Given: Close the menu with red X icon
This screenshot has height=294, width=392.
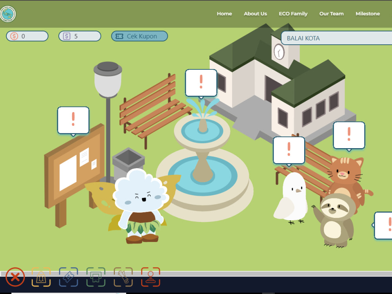Looking at the screenshot, I should pyautogui.click(x=15, y=277).
